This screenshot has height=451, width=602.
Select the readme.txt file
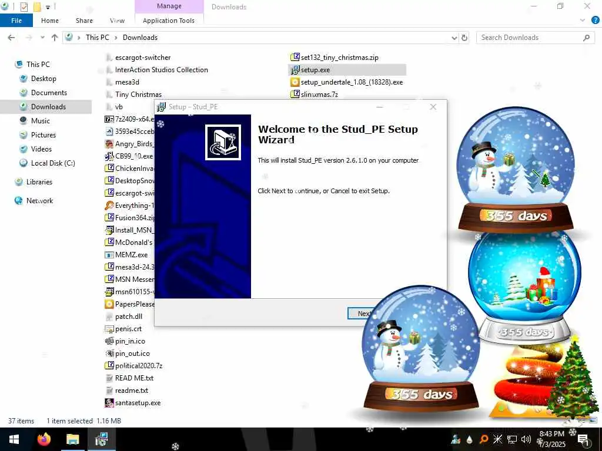click(x=131, y=391)
